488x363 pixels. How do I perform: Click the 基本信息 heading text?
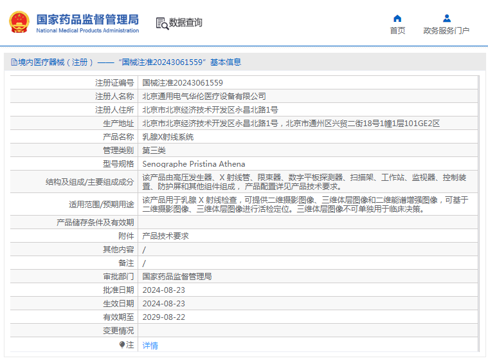(226, 62)
